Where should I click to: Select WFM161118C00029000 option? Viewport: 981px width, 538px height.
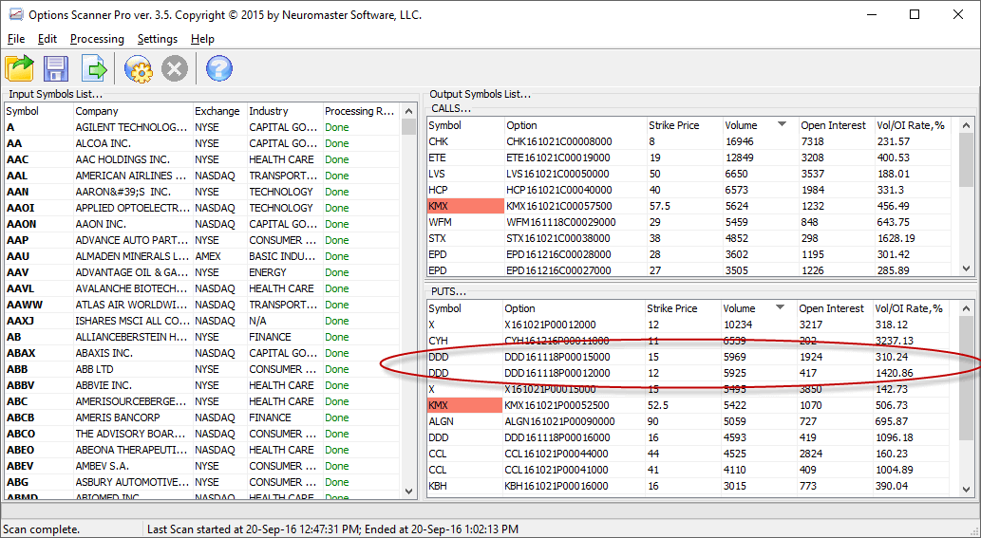pyautogui.click(x=561, y=222)
